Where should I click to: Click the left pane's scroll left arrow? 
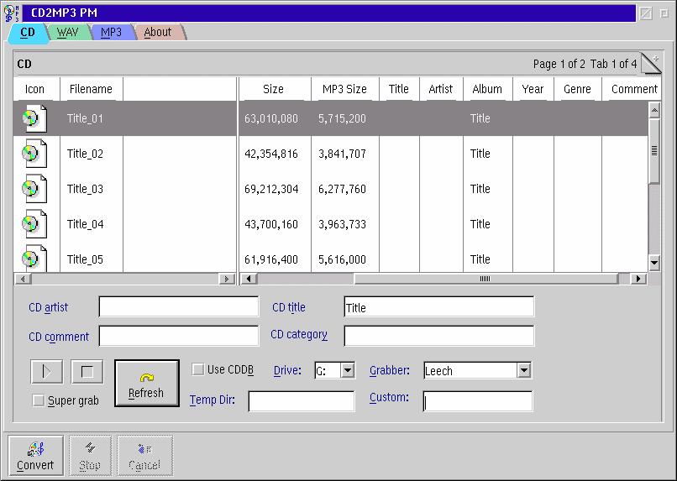tap(23, 279)
